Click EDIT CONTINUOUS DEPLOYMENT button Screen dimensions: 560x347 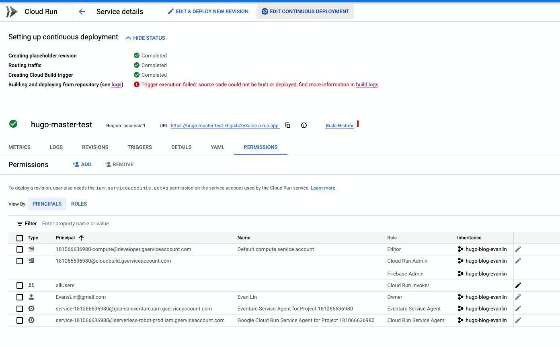(x=305, y=12)
